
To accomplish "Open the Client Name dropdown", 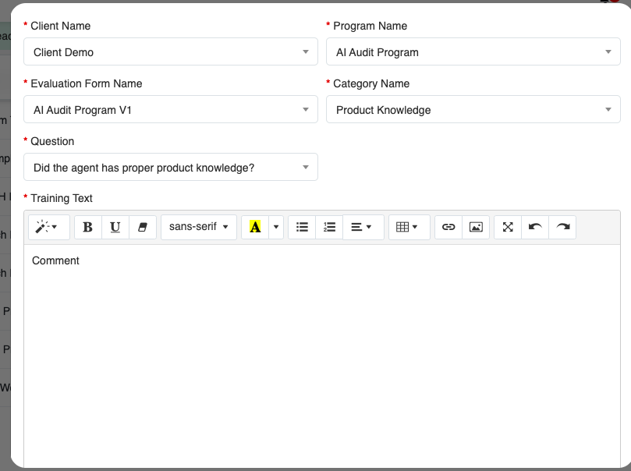I will (171, 52).
